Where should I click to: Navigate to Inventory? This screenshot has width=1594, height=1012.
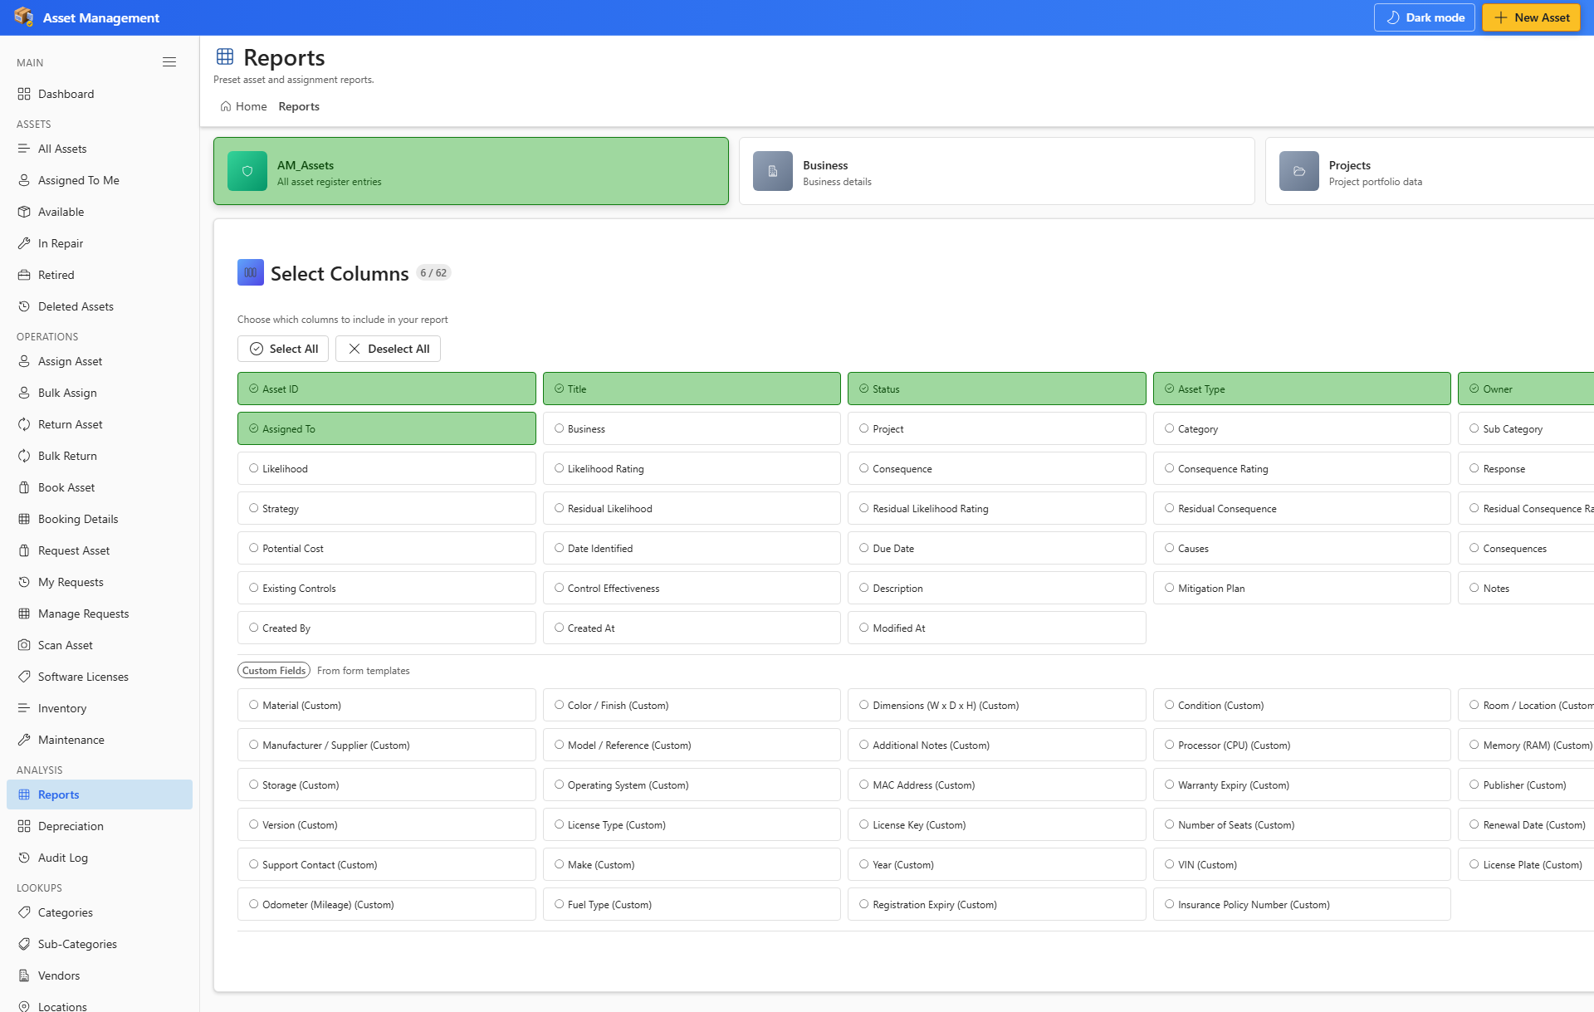(x=100, y=708)
